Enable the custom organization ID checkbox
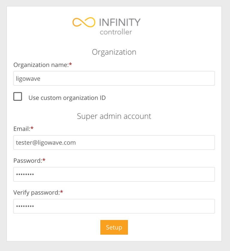 [18, 97]
